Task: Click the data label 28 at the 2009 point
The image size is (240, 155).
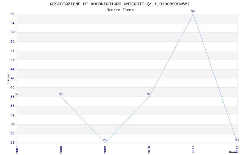Action: 105,140
